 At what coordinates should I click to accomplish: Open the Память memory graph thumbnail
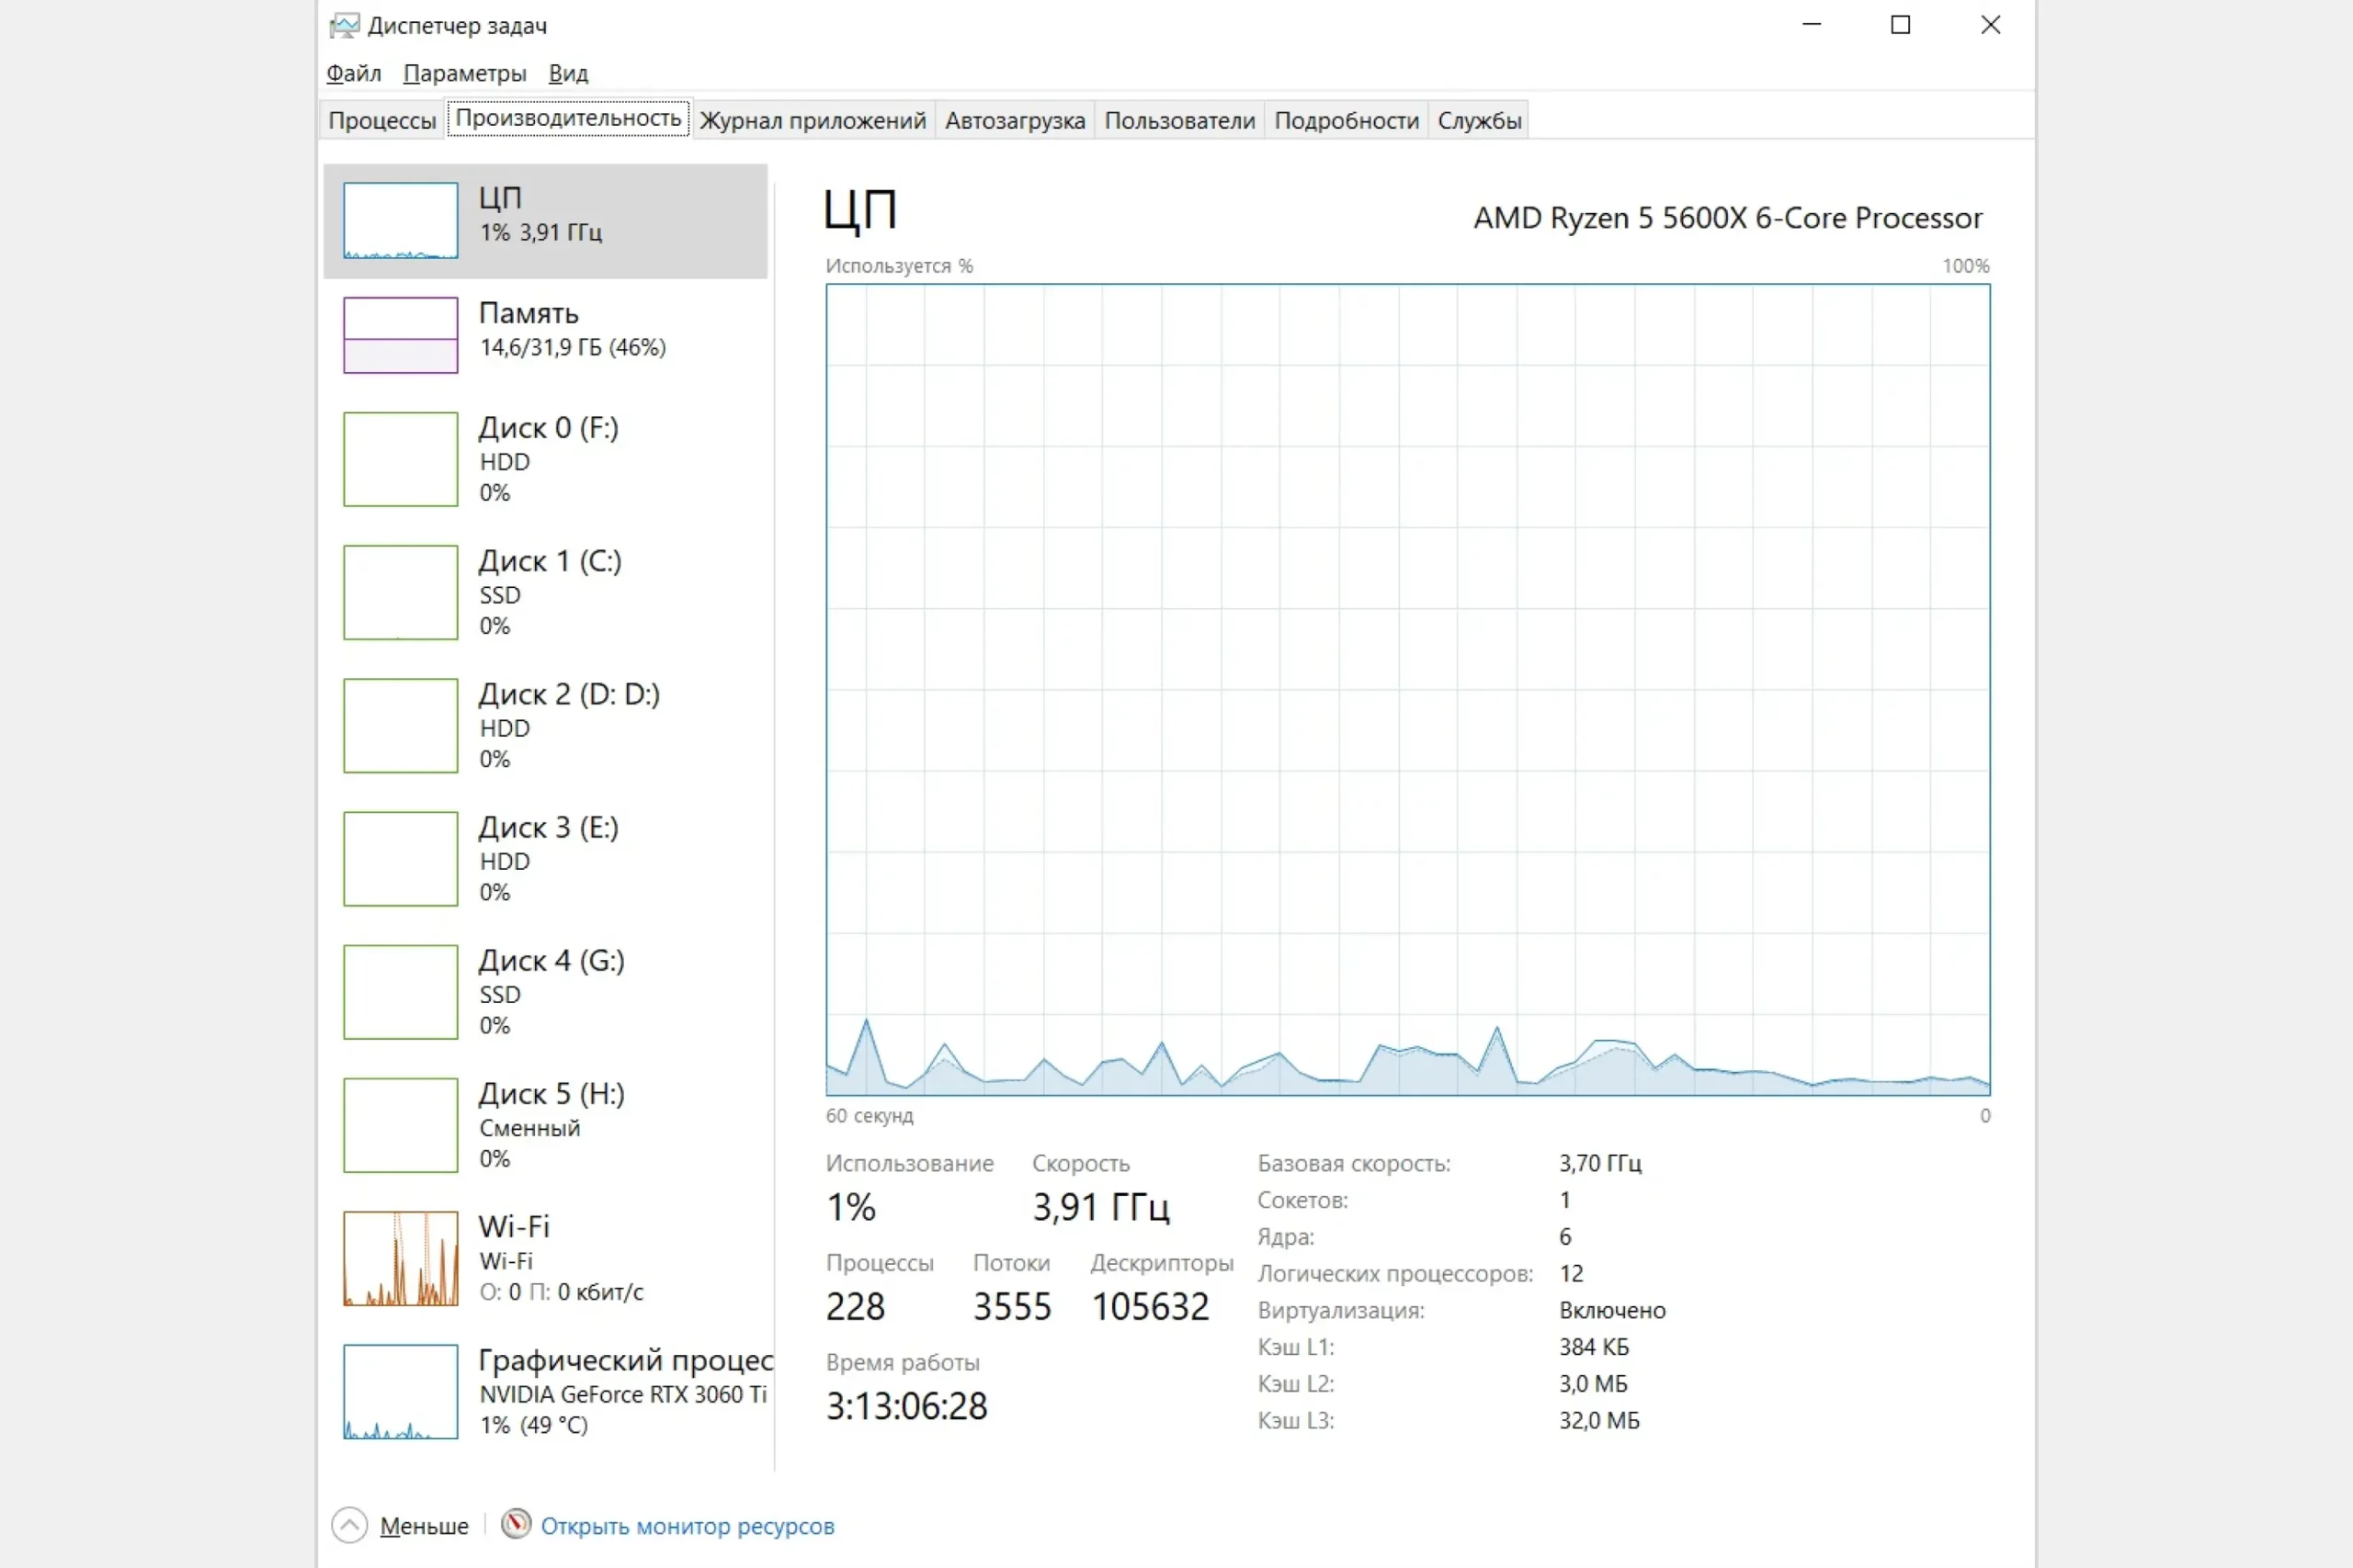(x=400, y=335)
